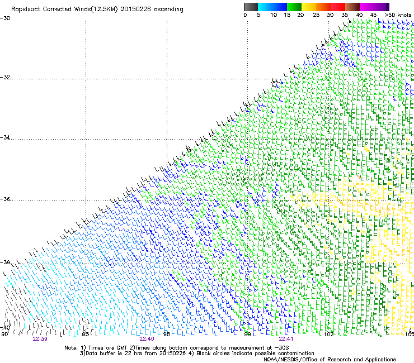Click the '-30' latitude label

tap(5, 18)
